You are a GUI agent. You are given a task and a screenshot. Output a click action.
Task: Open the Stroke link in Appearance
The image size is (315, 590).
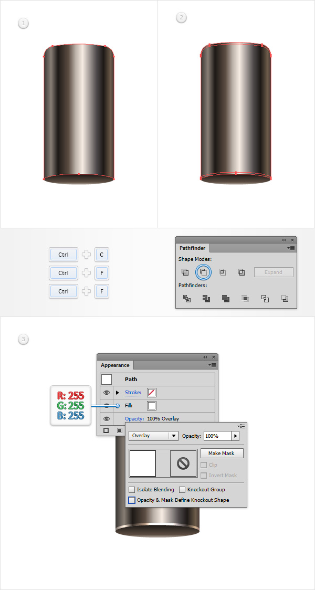click(133, 393)
